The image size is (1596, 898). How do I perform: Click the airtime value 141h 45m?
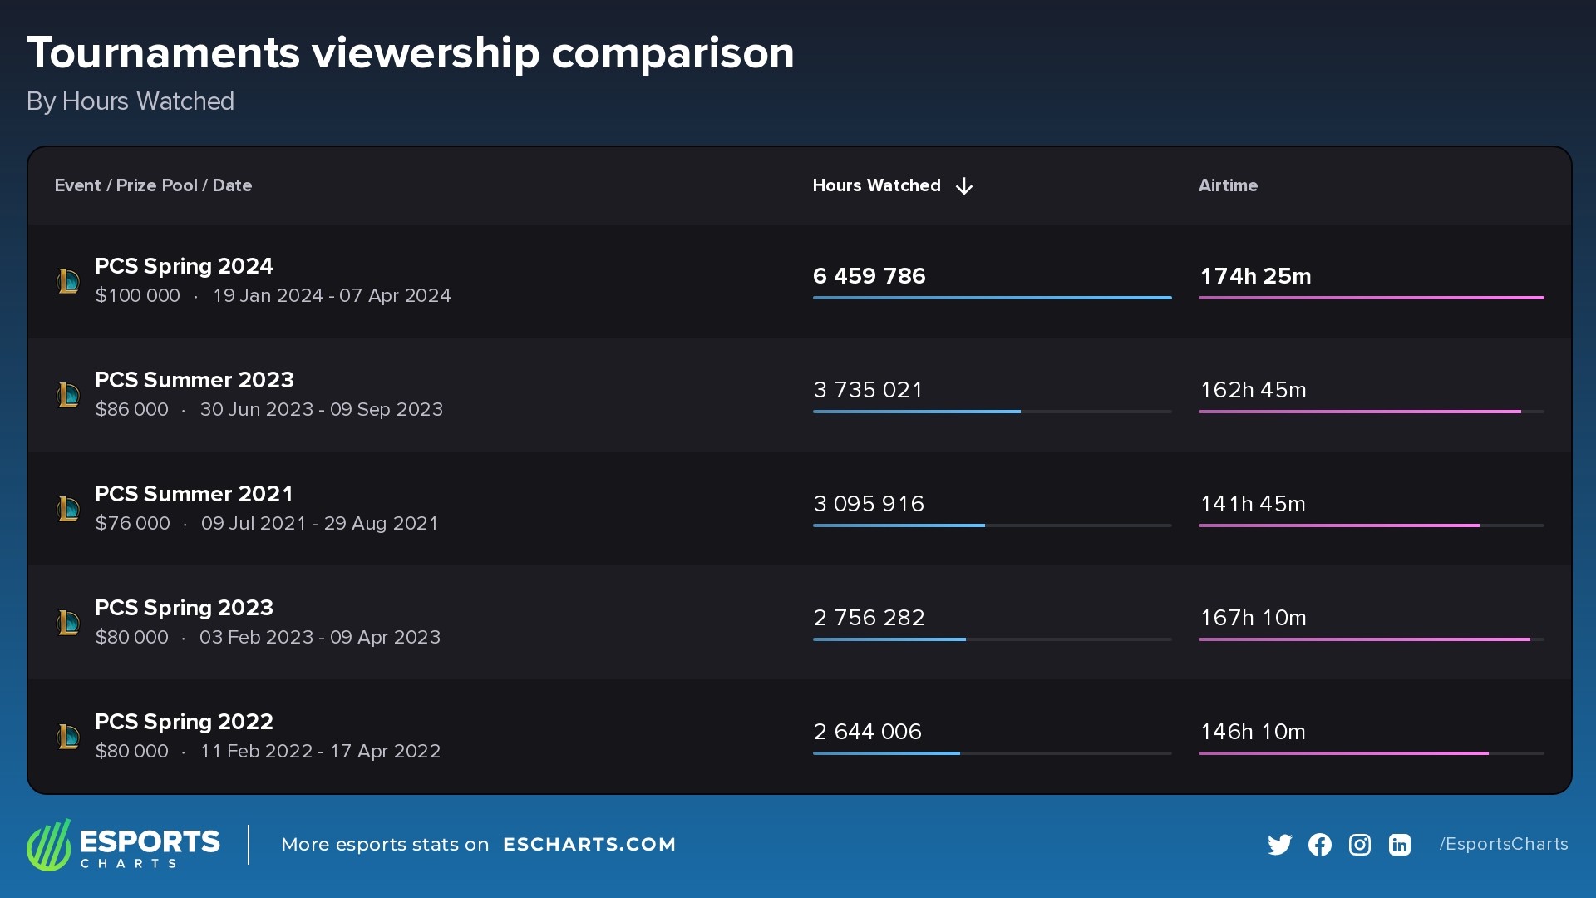(x=1253, y=504)
